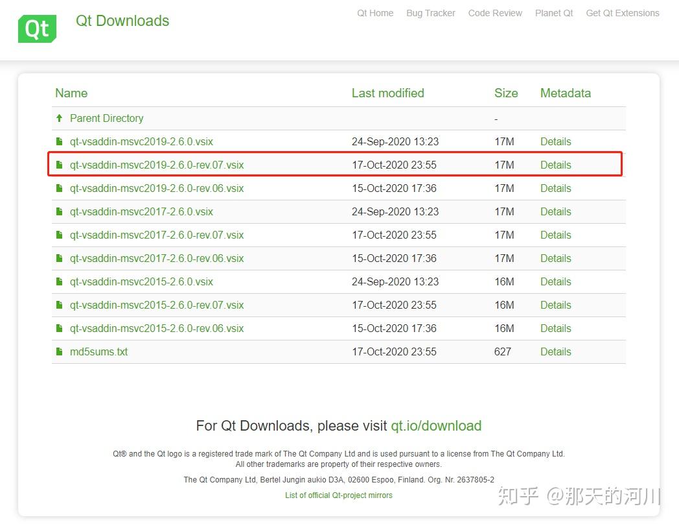Image resolution: width=679 pixels, height=524 pixels.
Task: Click the file icon beside qt-vsaddin-msvc2019-2.6.0.vsix
Action: pos(60,141)
